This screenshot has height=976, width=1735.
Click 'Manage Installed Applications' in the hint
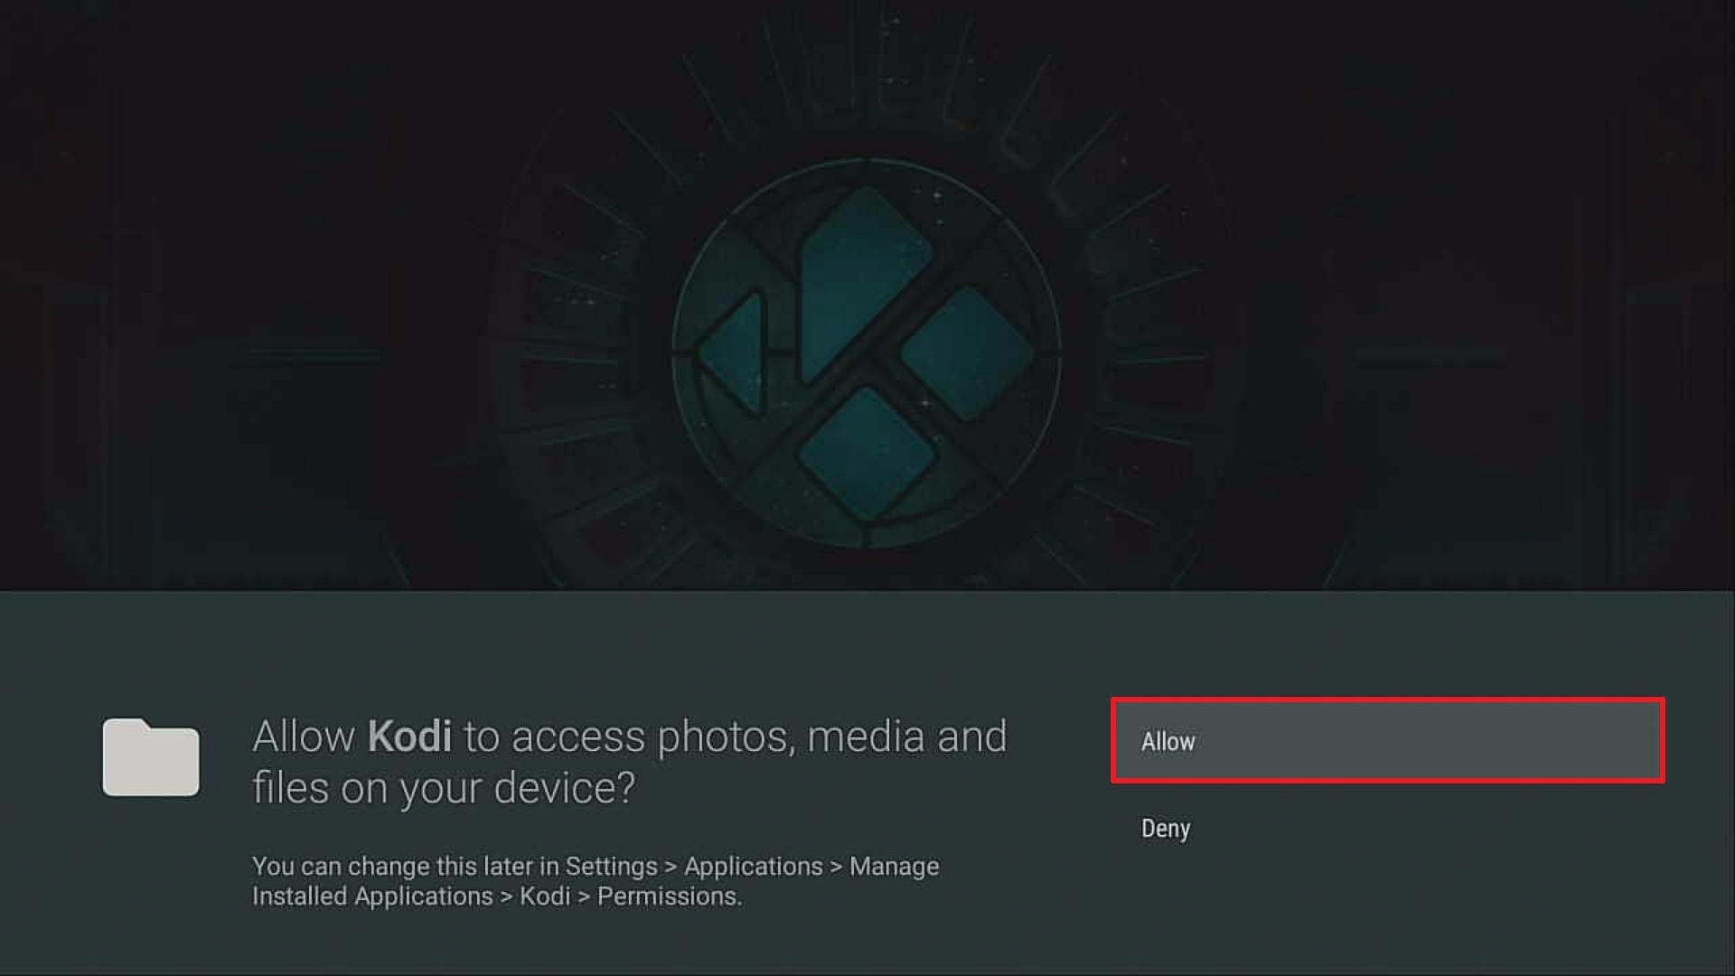[x=596, y=881]
